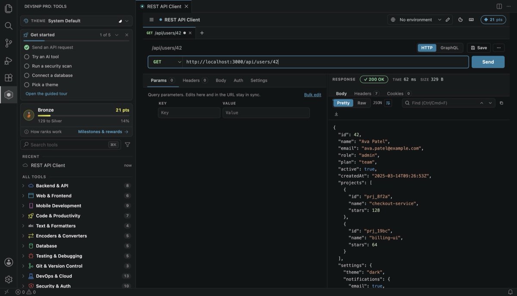Click the remote window icon in the status bar
The image size is (517, 296).
[x=6, y=292]
